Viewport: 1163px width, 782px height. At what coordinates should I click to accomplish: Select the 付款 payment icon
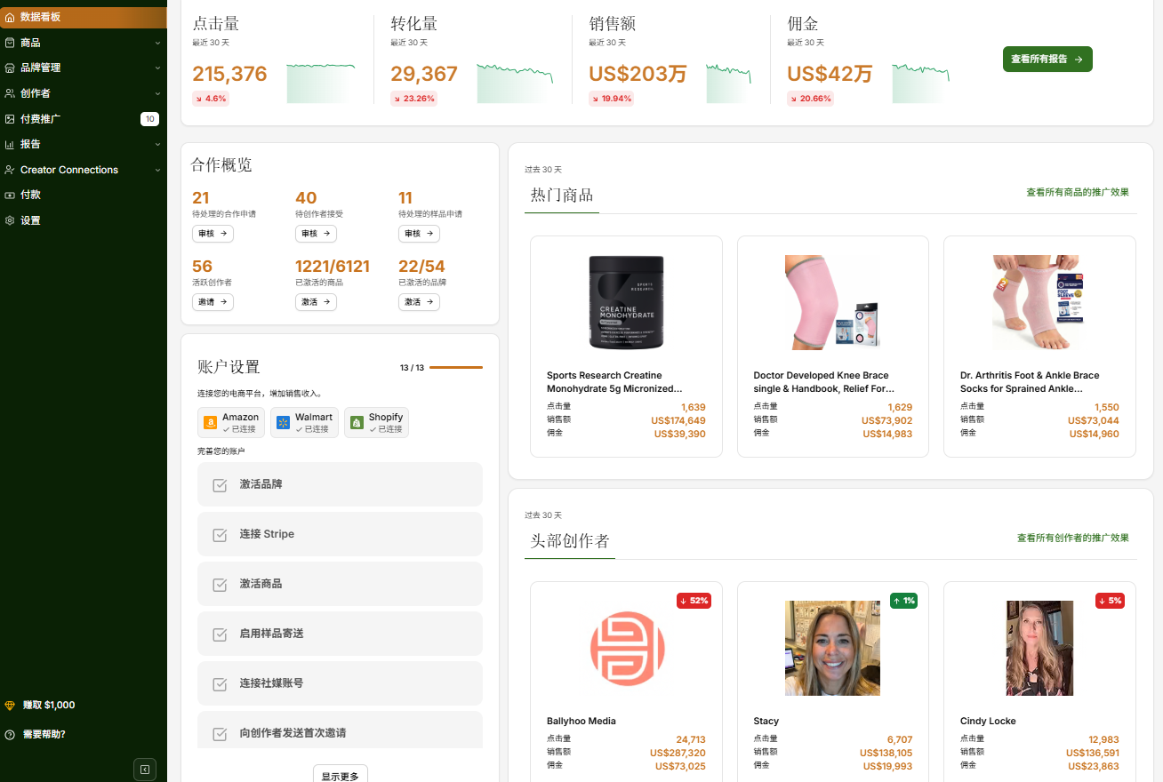(x=10, y=195)
